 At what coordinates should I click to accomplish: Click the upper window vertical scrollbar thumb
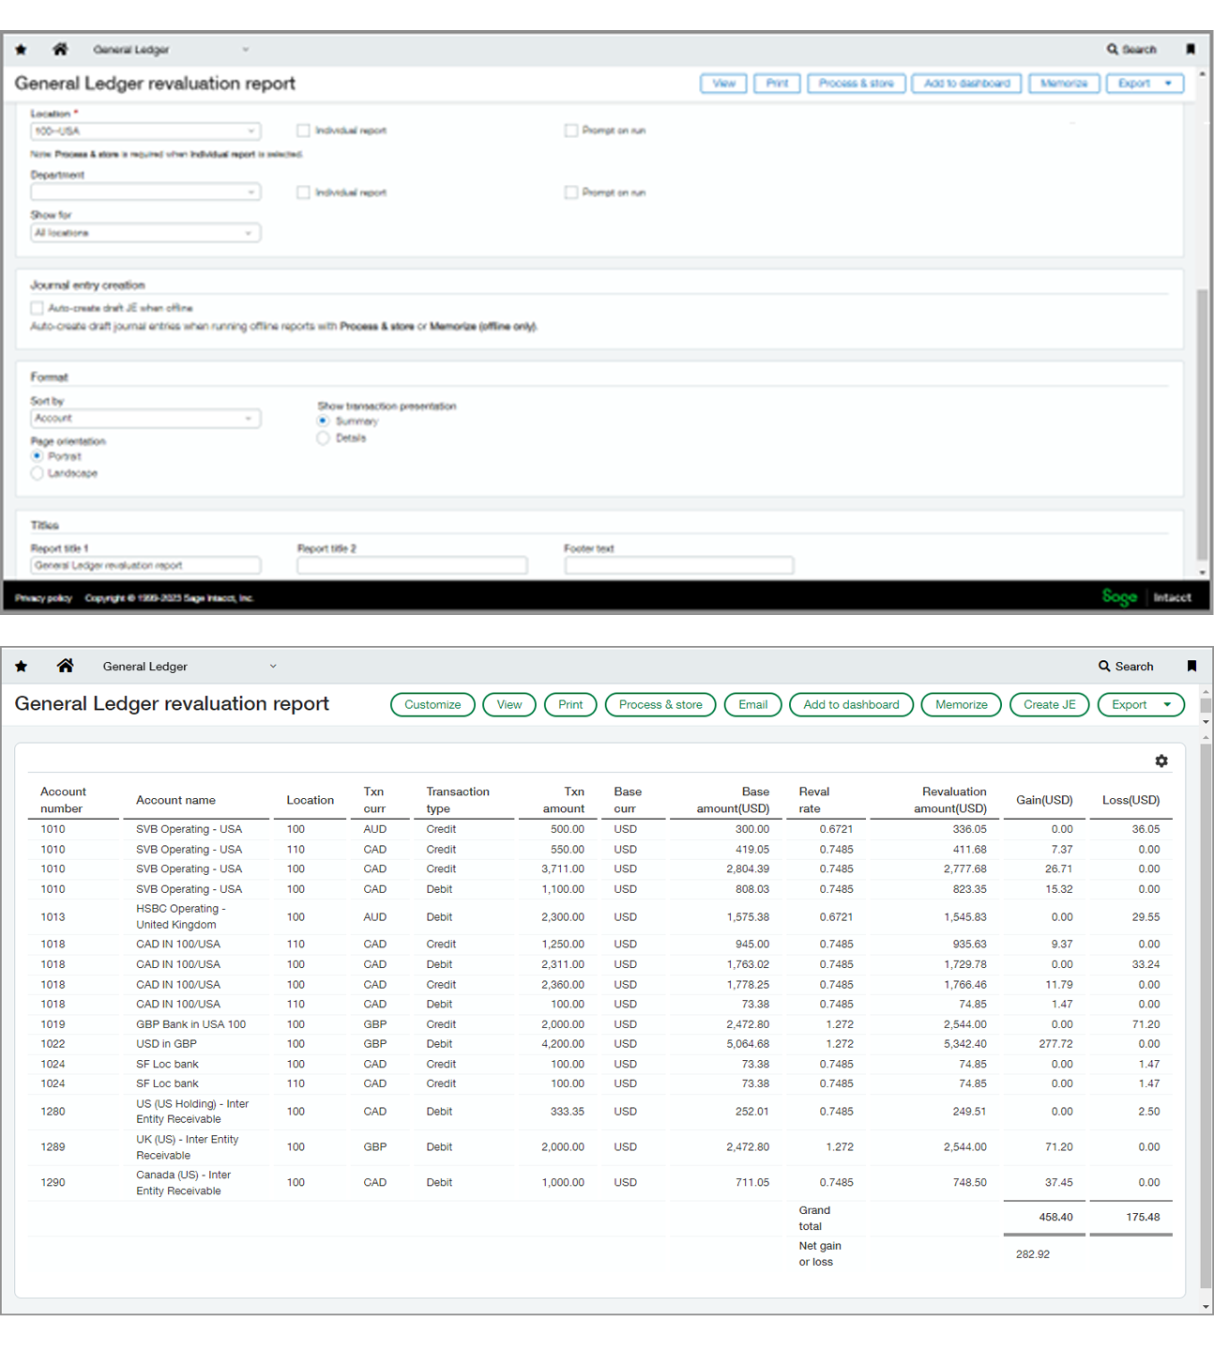pyautogui.click(x=1202, y=422)
